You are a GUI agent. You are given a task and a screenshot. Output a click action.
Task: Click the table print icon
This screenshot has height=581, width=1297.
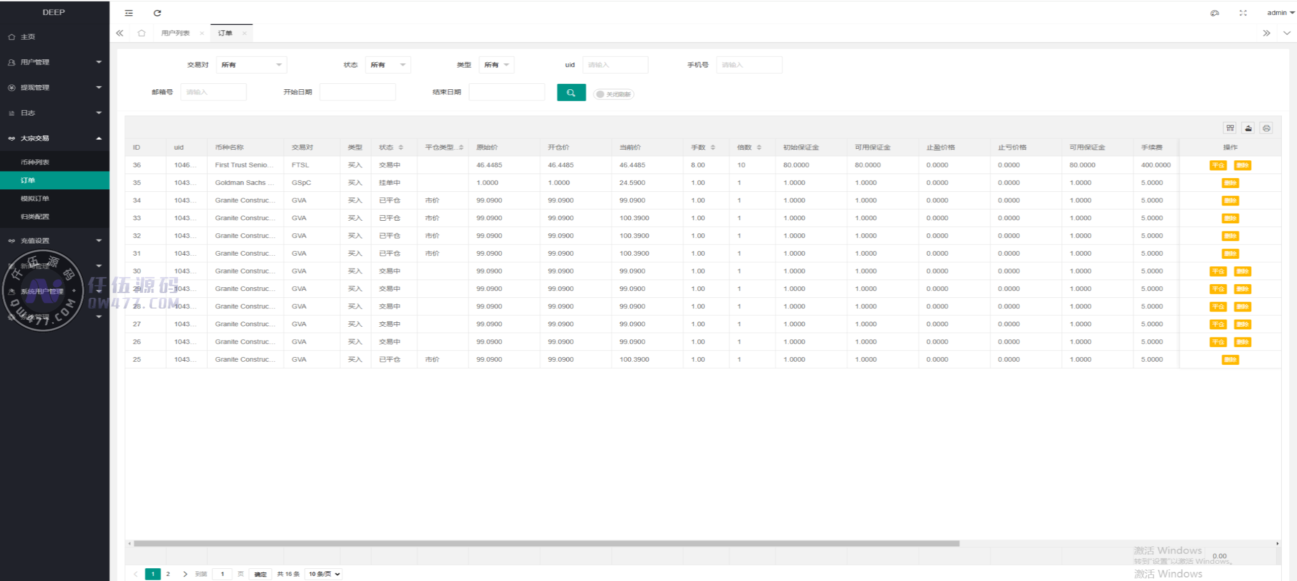point(1266,128)
